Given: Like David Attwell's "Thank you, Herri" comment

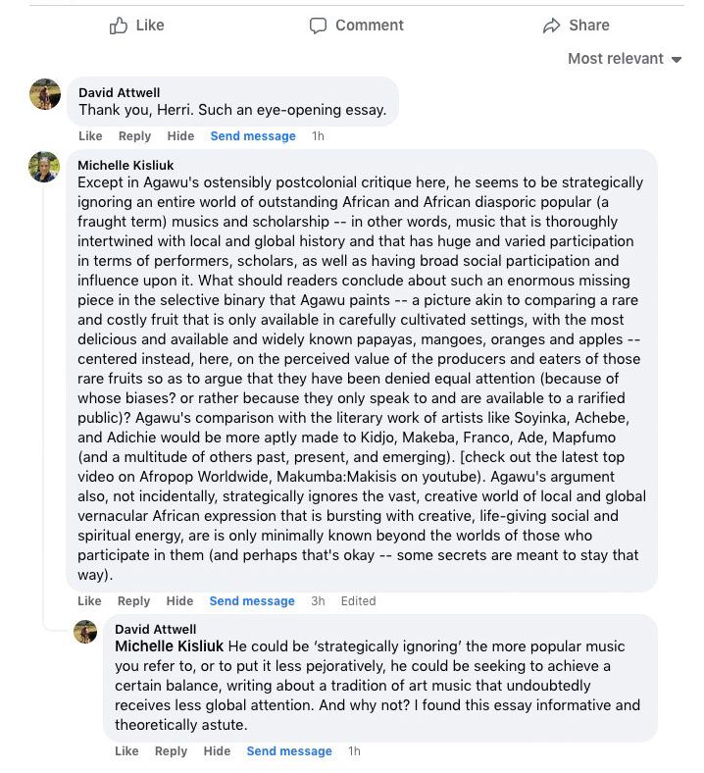Looking at the screenshot, I should [90, 136].
